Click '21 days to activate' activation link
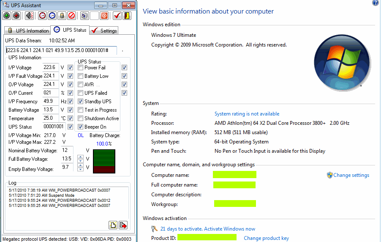Screen dimensions: 381x242 (208, 229)
